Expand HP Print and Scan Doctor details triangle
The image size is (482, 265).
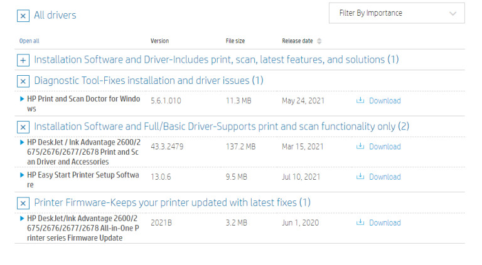[x=23, y=99]
